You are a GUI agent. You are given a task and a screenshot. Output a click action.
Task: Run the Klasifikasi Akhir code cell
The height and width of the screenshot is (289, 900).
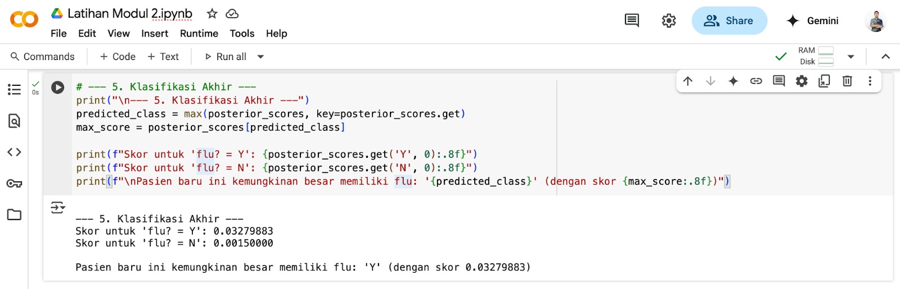(57, 88)
